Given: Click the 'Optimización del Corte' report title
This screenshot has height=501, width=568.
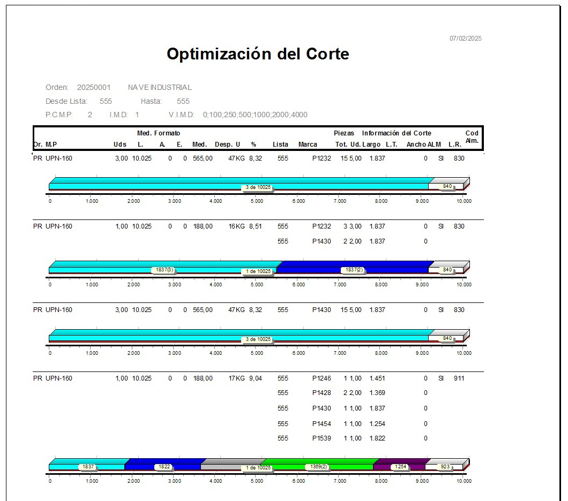Looking at the screenshot, I should [x=258, y=54].
